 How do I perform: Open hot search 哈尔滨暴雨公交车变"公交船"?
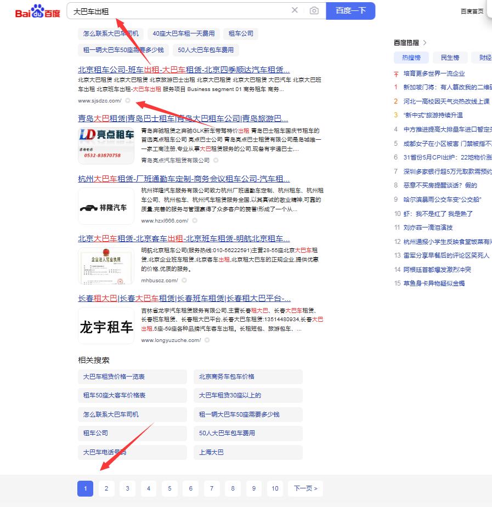pos(442,200)
